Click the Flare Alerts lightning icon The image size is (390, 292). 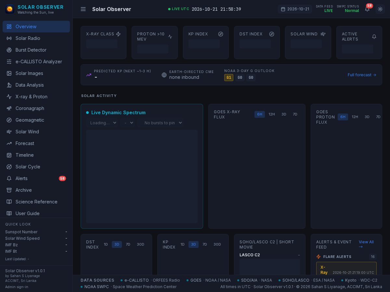pos(318,257)
